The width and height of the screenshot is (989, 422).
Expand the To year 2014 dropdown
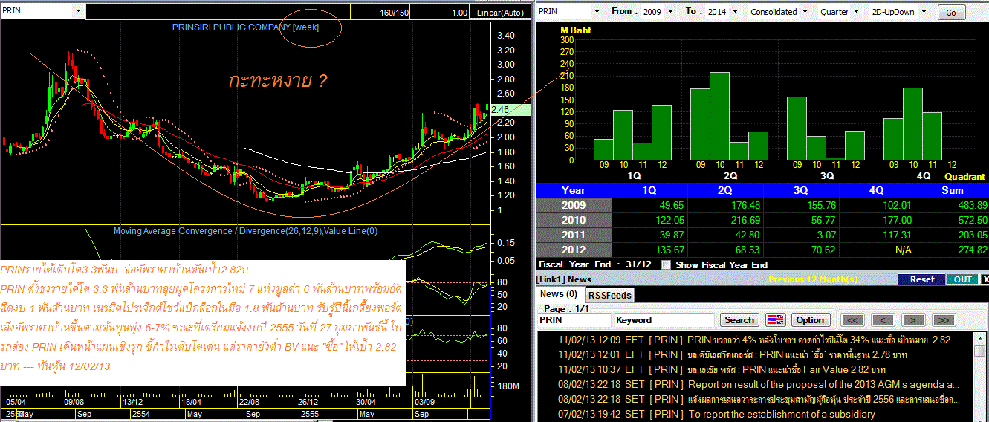coord(733,12)
